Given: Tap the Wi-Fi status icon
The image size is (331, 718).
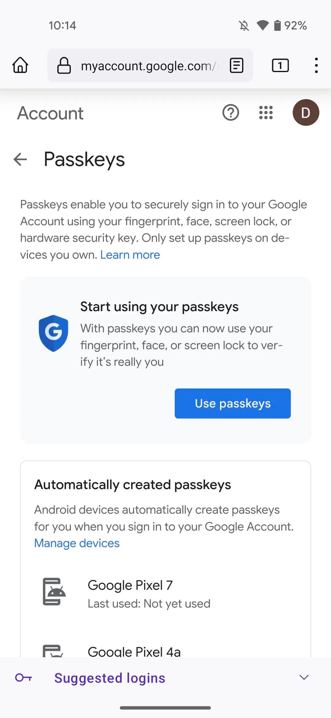Looking at the screenshot, I should click(262, 26).
